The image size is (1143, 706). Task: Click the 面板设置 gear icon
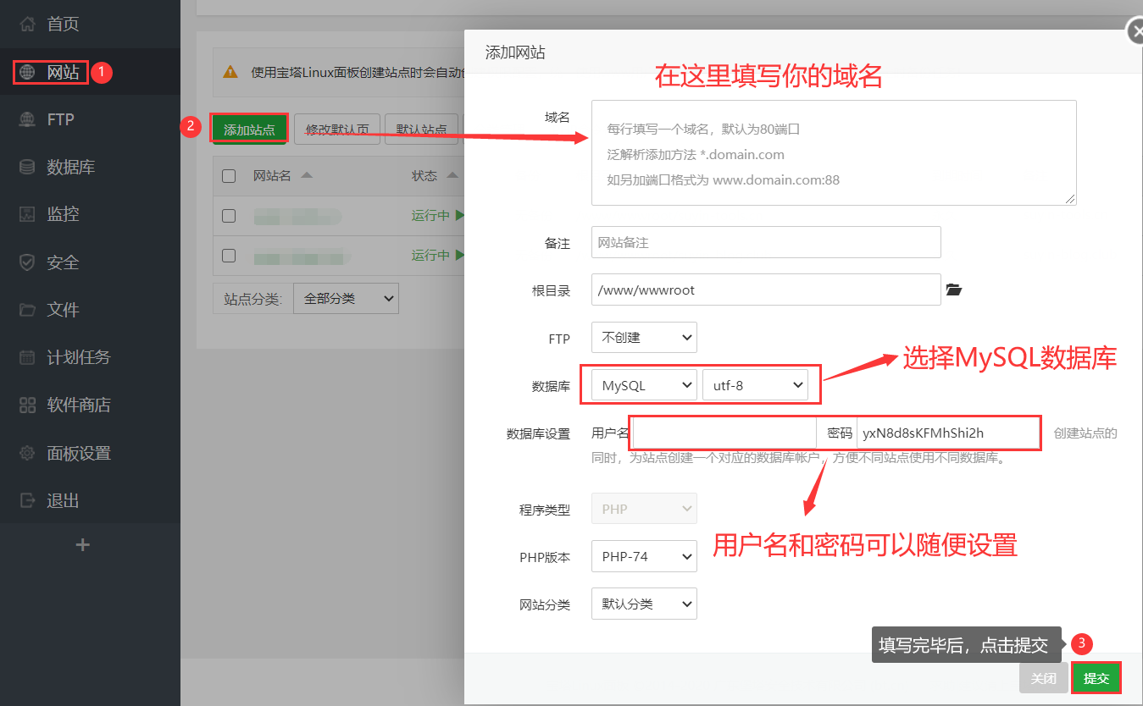click(28, 453)
